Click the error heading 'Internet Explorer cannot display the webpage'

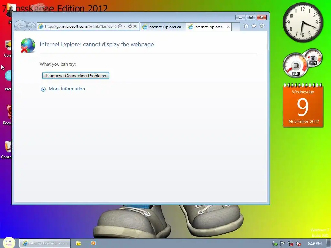coord(97,44)
